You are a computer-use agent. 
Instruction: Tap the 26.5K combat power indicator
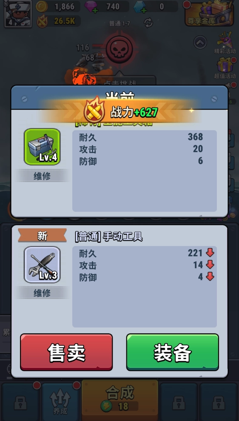[59, 21]
